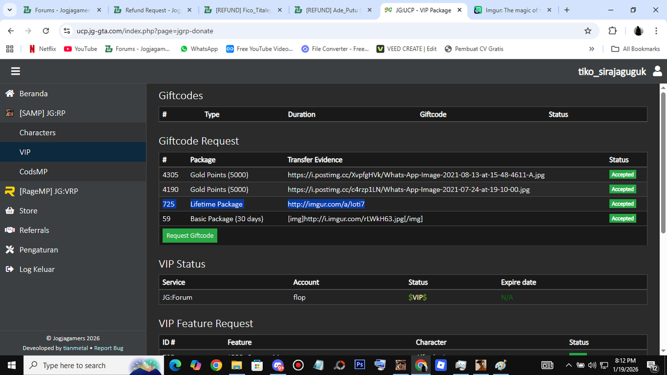Open the hamburger menu icon
The image size is (667, 375).
tap(16, 71)
